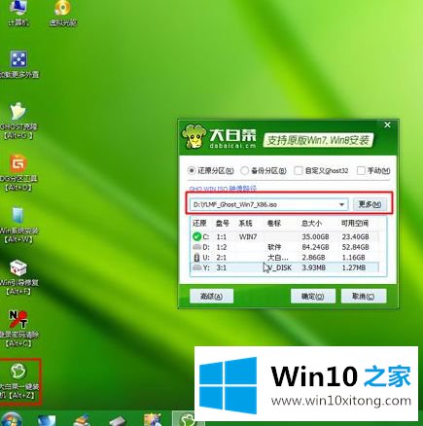Select the C: drive letter
The image size is (423, 426).
(x=206, y=237)
